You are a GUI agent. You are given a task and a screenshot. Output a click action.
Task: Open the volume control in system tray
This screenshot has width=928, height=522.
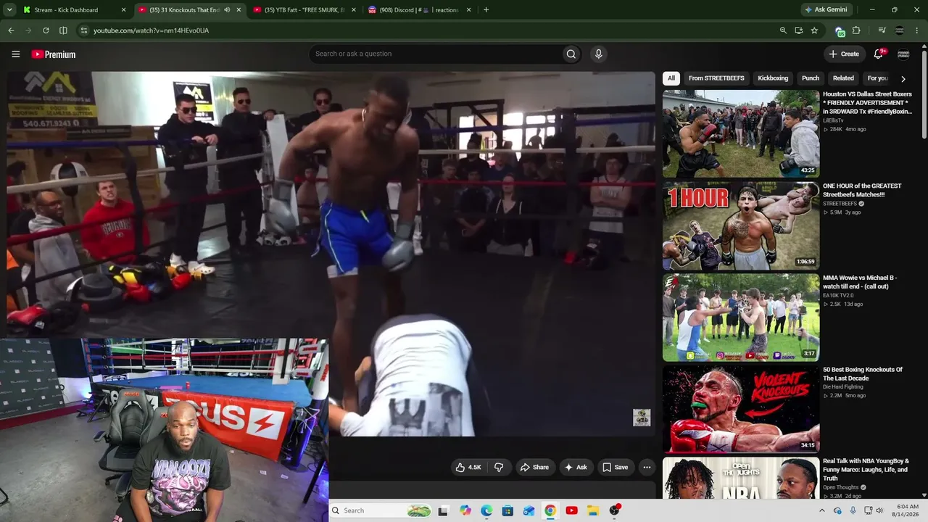pyautogui.click(x=879, y=510)
